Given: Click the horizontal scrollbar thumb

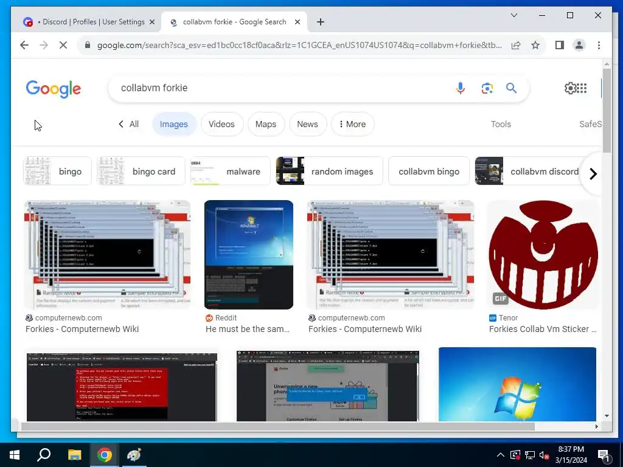Looking at the screenshot, I should coord(278,426).
